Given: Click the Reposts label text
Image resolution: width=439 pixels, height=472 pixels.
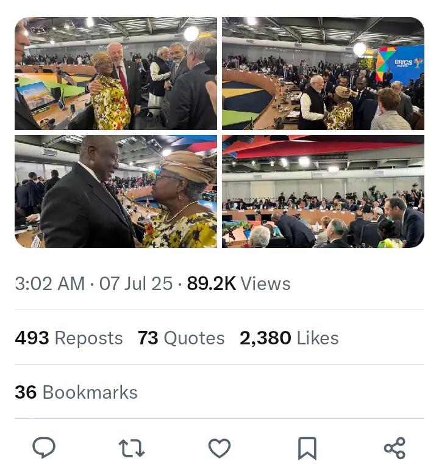Looking at the screenshot, I should (x=88, y=338).
